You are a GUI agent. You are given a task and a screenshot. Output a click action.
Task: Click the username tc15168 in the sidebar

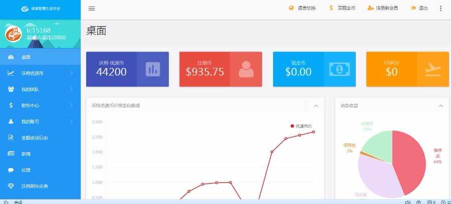pos(39,30)
